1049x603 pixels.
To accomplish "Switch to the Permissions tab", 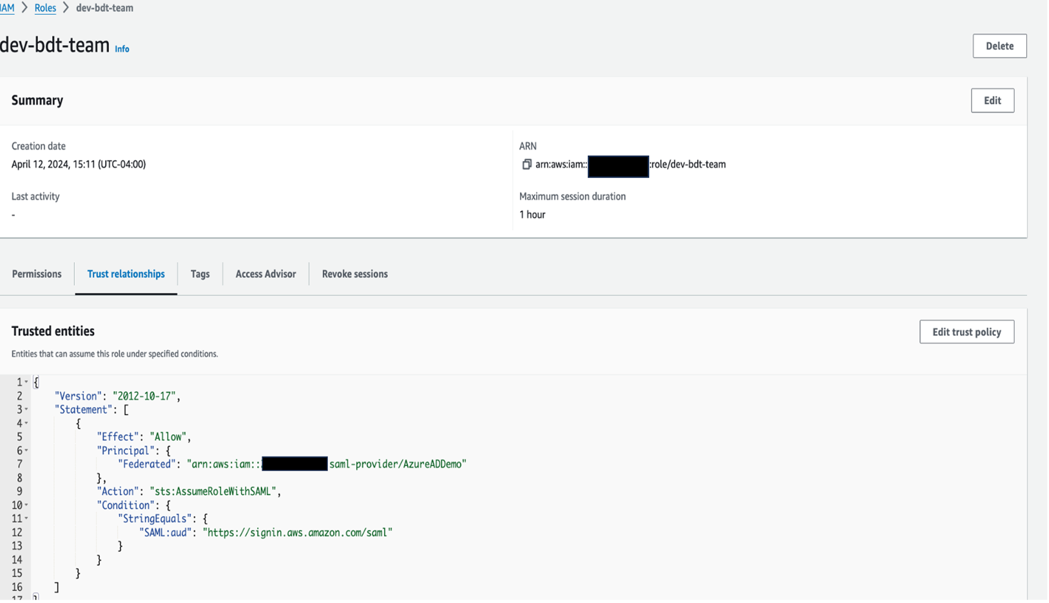I will coord(37,273).
